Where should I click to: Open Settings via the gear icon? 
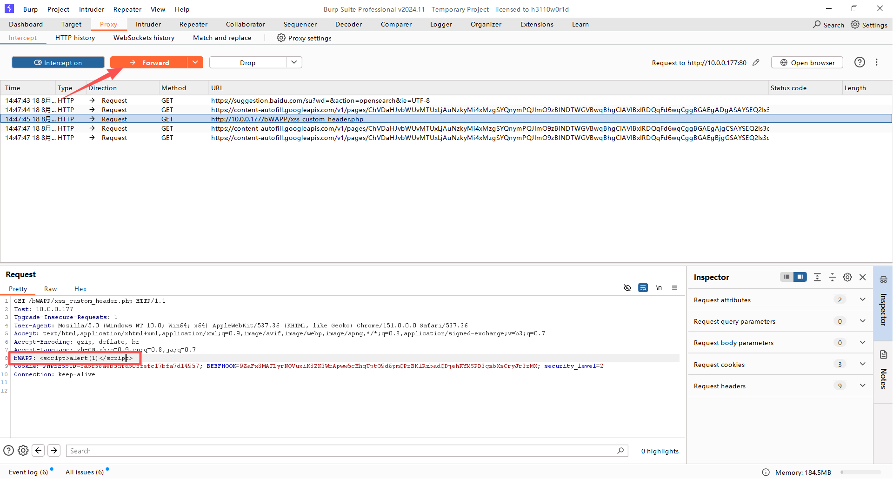coord(855,24)
